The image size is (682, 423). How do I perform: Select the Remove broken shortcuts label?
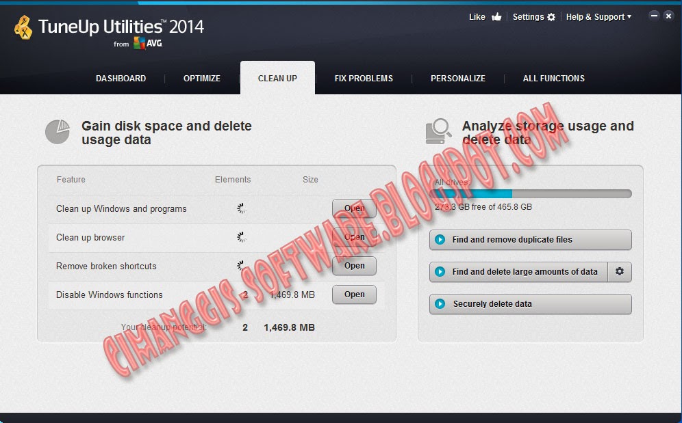pyautogui.click(x=106, y=267)
